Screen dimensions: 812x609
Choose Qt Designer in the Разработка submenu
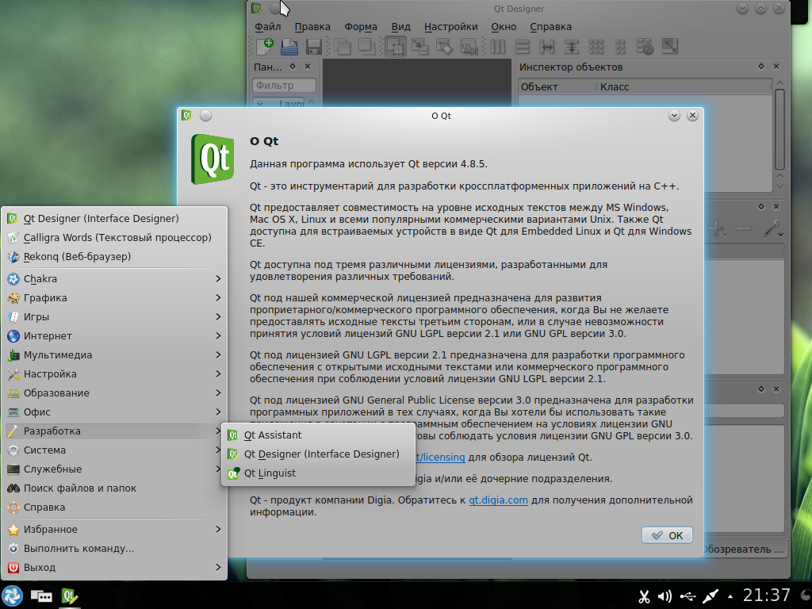[x=318, y=454]
